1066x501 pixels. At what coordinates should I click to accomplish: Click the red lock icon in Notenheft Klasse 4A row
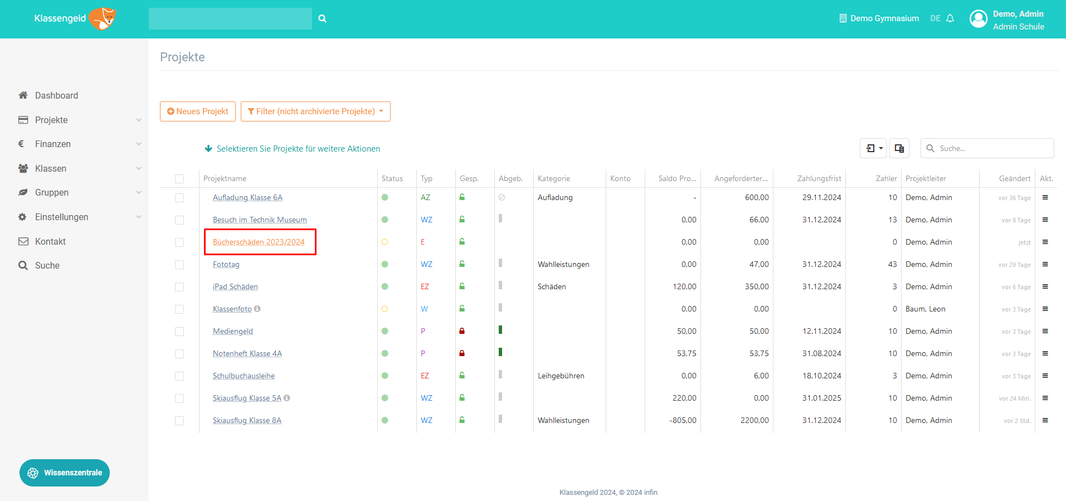462,353
